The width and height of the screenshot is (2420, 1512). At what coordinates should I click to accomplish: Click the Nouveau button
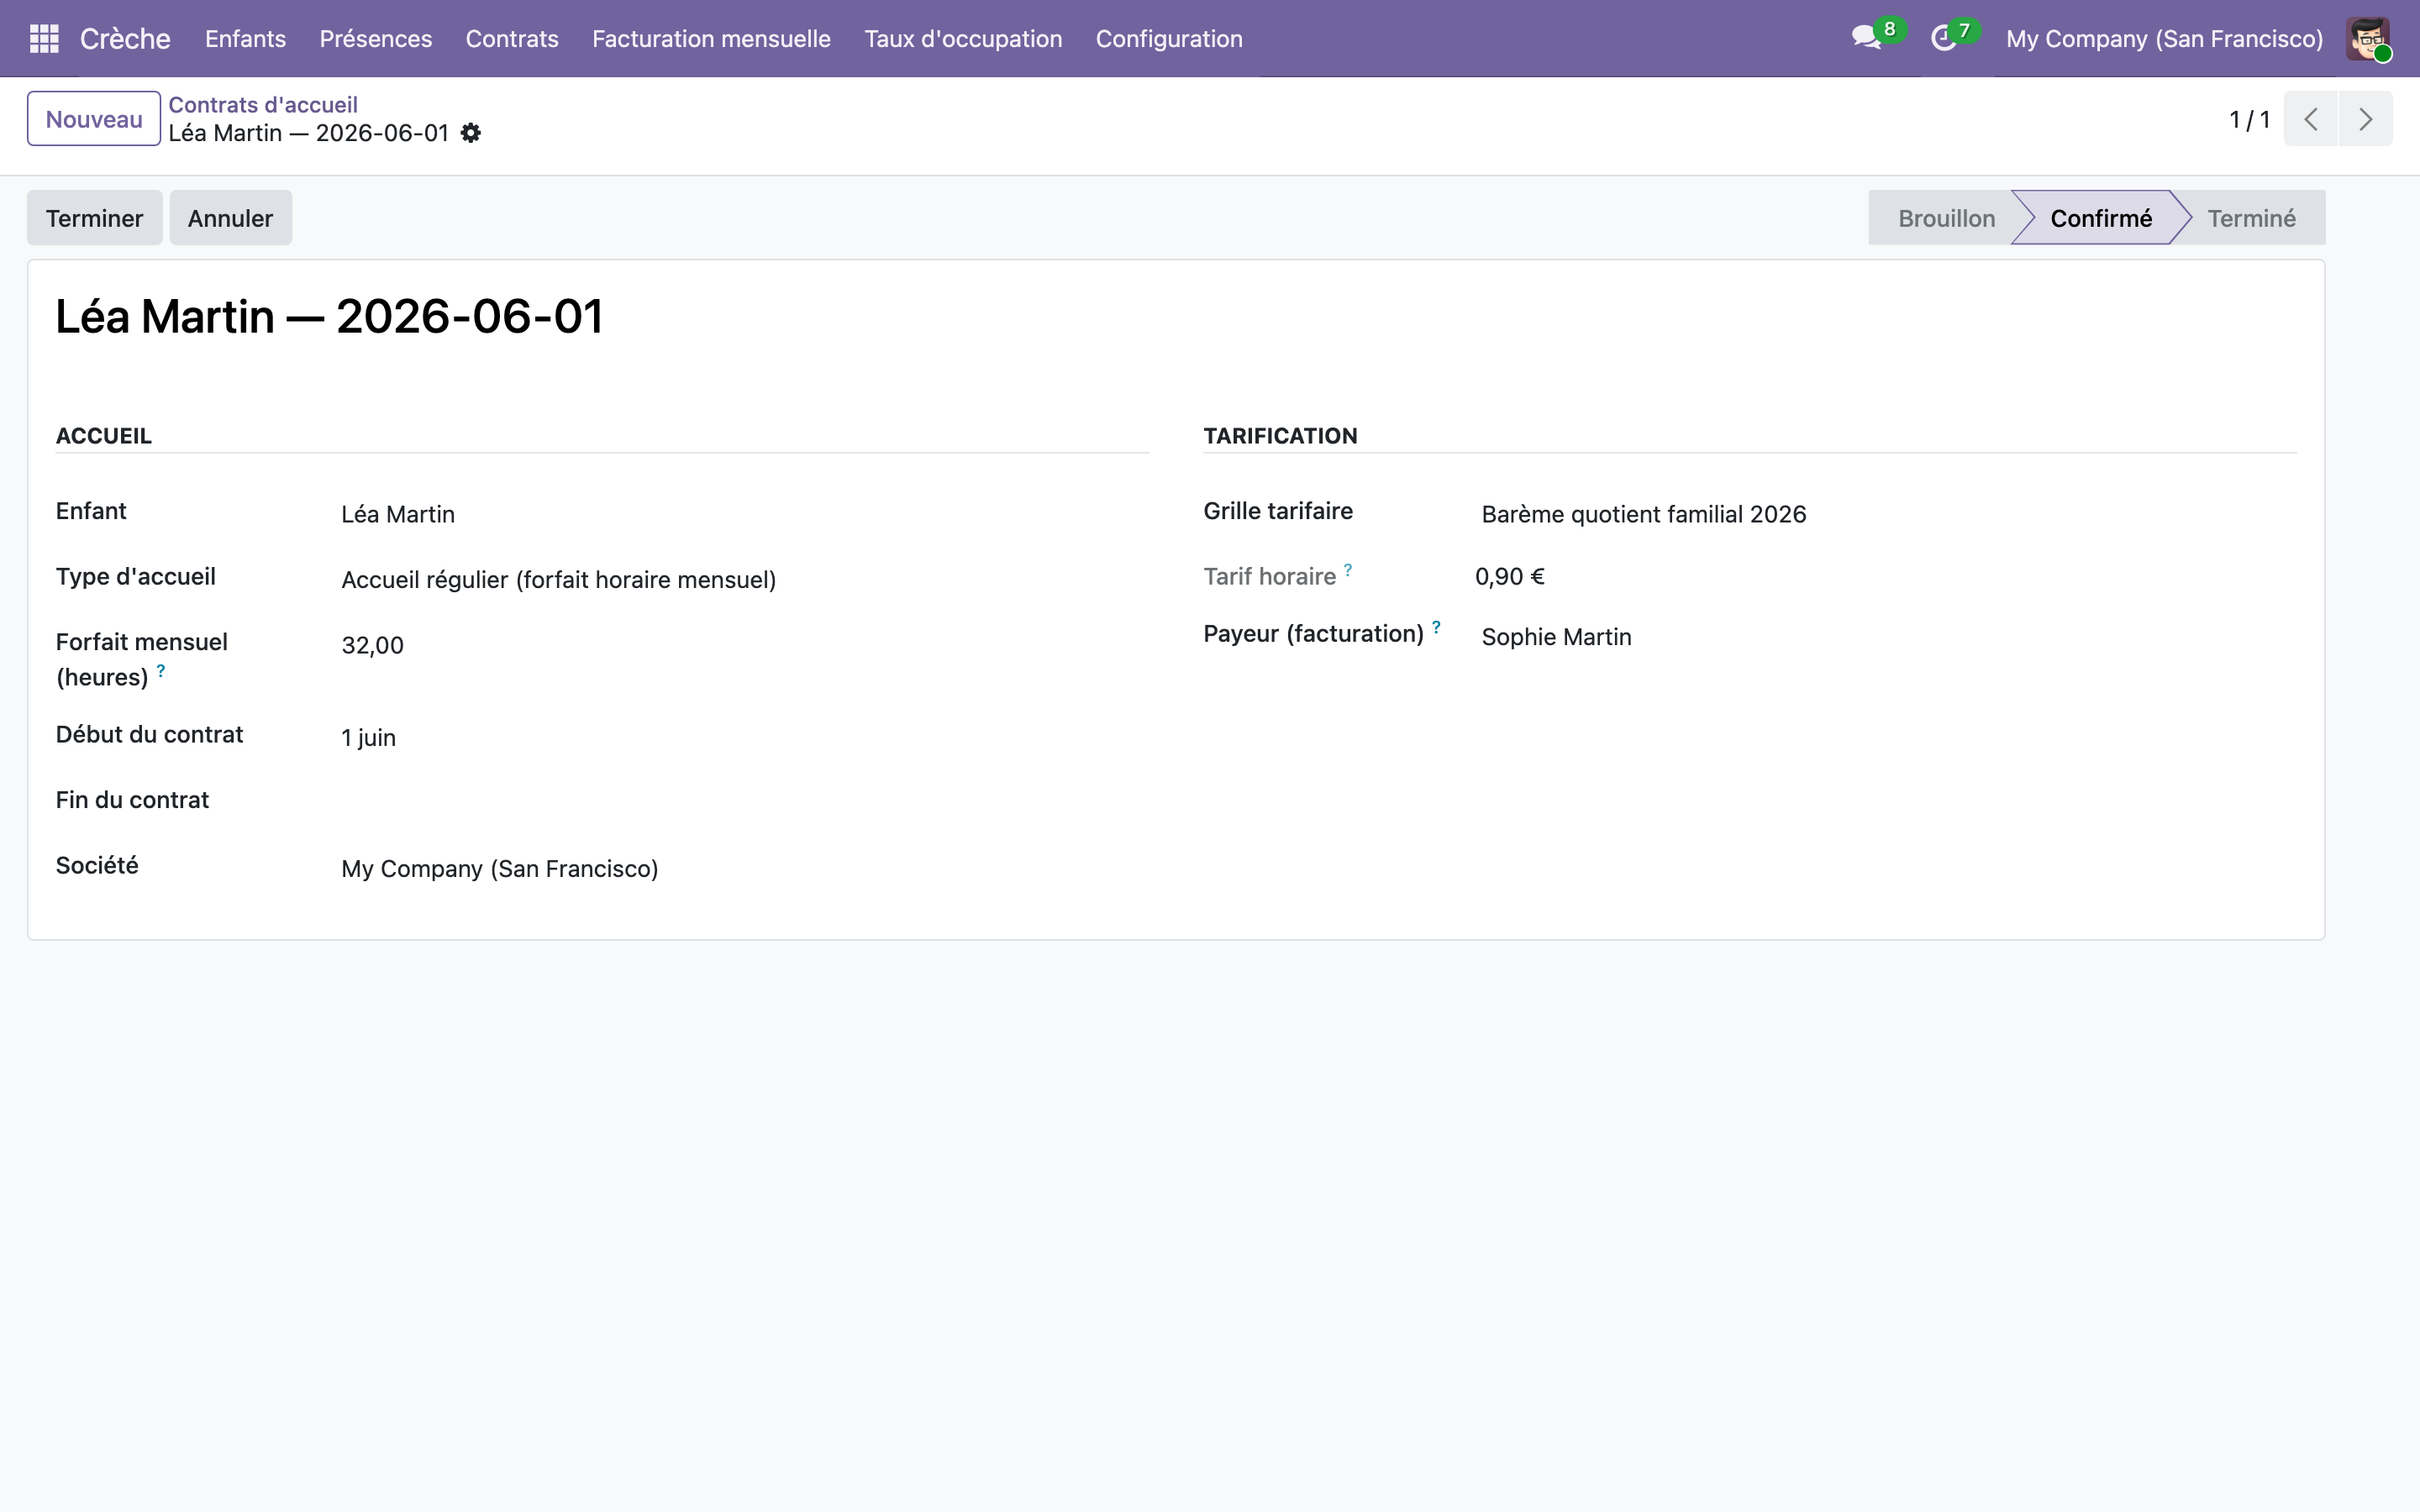click(x=94, y=119)
